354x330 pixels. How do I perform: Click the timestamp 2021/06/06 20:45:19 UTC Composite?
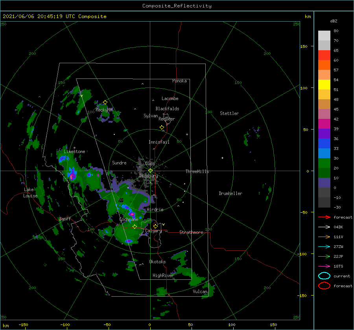pos(54,16)
